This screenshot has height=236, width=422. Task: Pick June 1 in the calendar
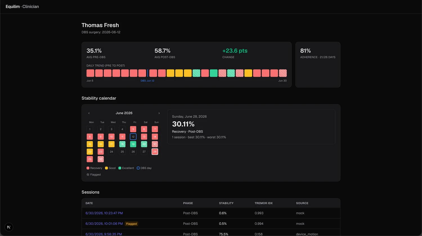[90, 129]
